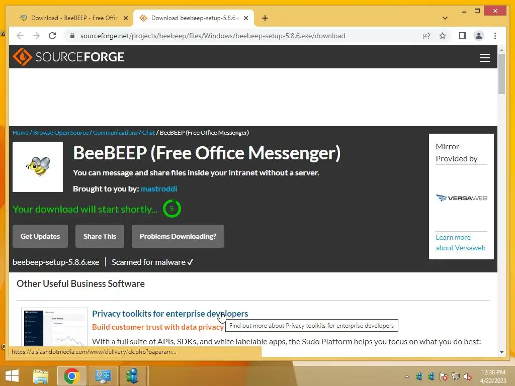The width and height of the screenshot is (515, 386).
Task: Open the Communications breadcrumb link
Action: click(115, 133)
